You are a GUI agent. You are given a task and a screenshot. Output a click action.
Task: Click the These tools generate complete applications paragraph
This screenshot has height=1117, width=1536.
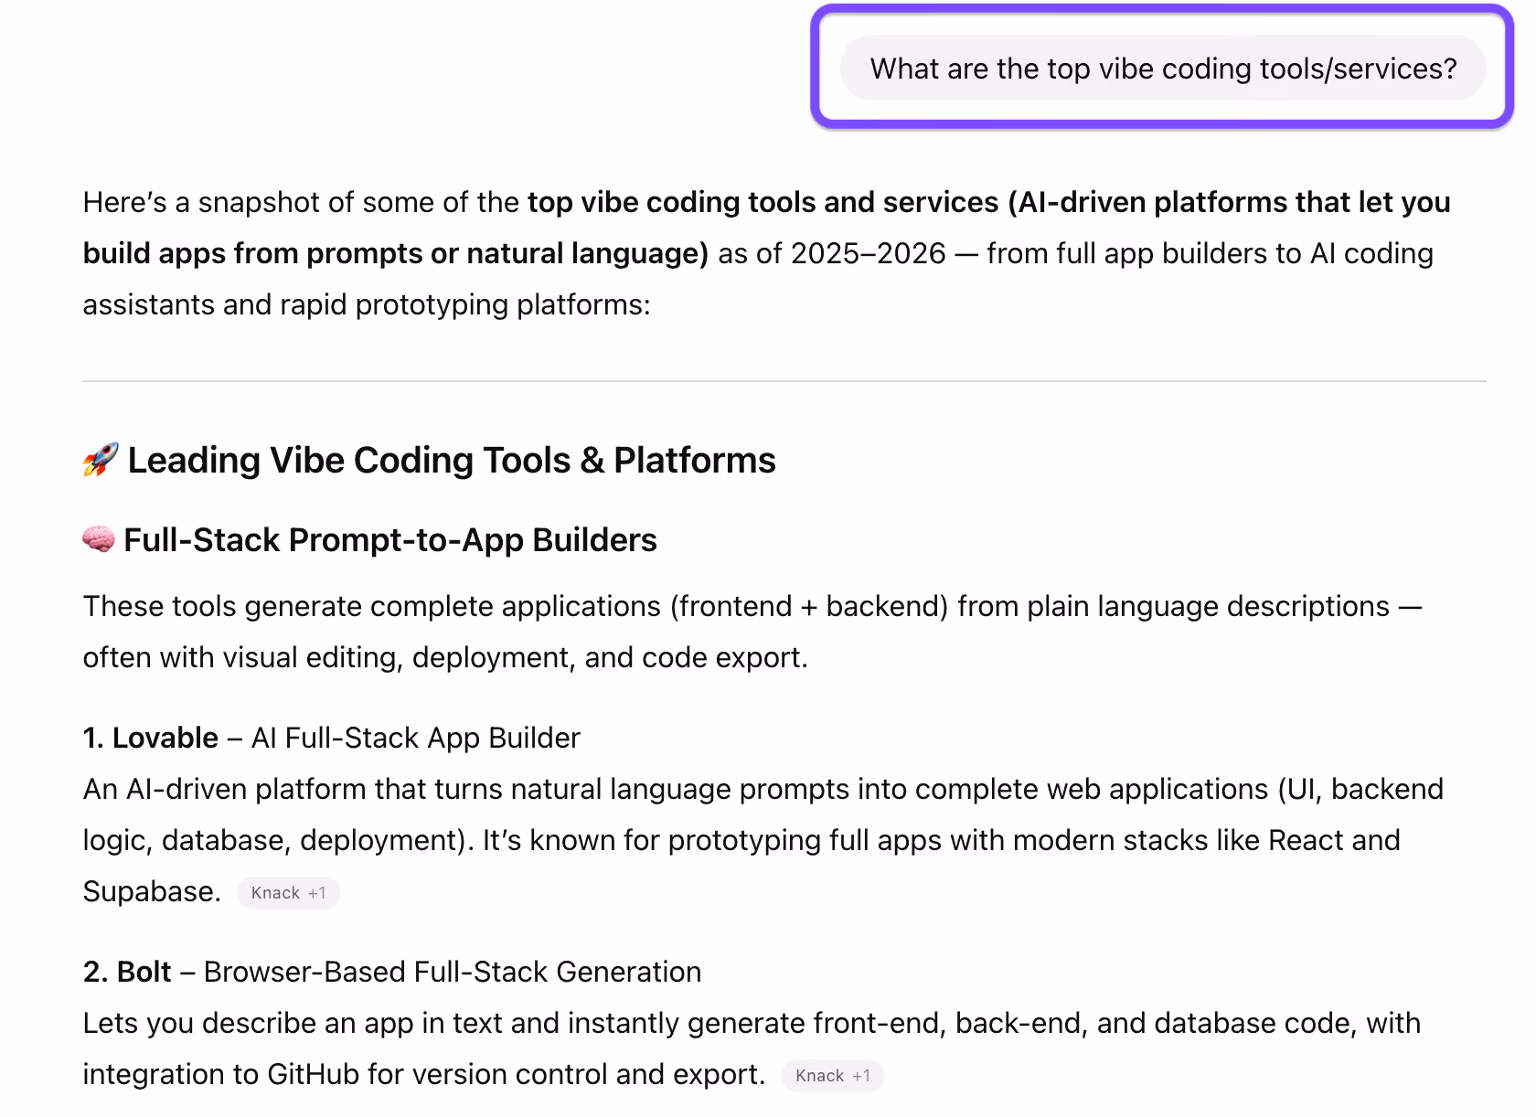(752, 632)
